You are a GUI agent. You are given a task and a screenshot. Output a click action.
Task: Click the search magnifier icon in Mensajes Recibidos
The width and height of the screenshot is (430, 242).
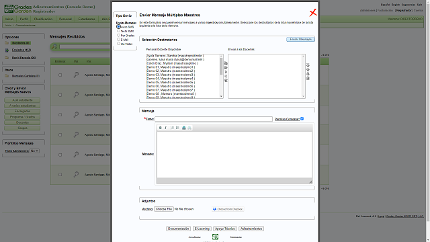54,46
